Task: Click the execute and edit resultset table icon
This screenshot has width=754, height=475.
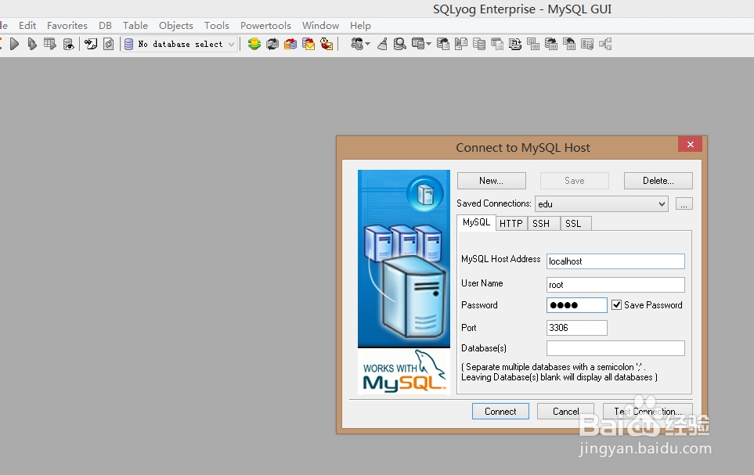Action: [x=49, y=45]
